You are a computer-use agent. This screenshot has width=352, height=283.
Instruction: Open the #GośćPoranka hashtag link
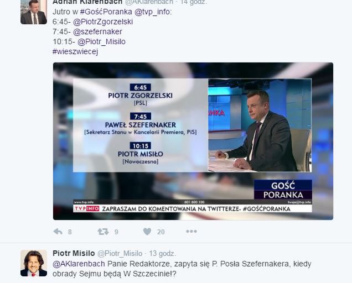pyautogui.click(x=106, y=12)
